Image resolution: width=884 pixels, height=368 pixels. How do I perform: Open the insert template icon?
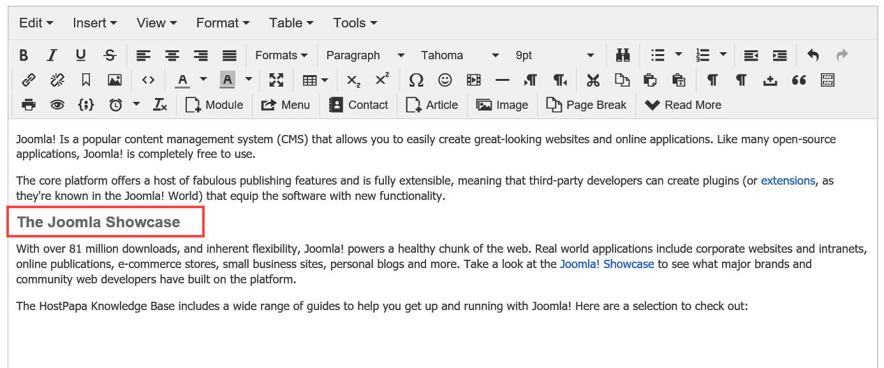point(828,80)
